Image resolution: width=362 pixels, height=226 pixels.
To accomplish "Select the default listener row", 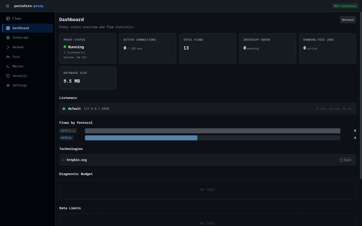I will [207, 109].
